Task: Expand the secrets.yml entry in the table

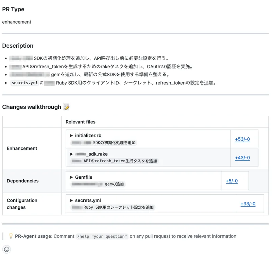Action: pos(72,200)
